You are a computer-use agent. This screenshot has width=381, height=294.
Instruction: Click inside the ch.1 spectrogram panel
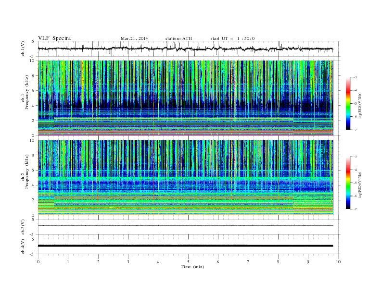[x=185, y=98]
